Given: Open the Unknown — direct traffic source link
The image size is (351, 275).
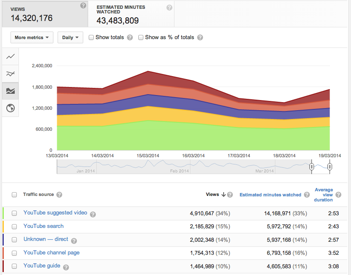Looking at the screenshot, I should click(46, 239).
